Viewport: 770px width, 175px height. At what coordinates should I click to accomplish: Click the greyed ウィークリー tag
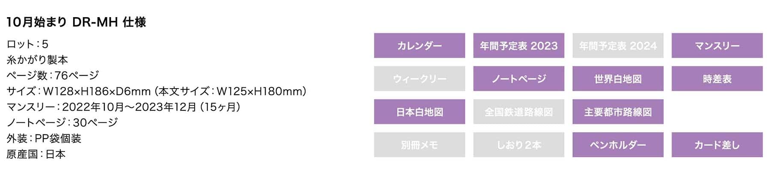pos(419,79)
